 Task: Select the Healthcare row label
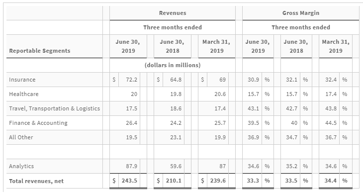24,94
